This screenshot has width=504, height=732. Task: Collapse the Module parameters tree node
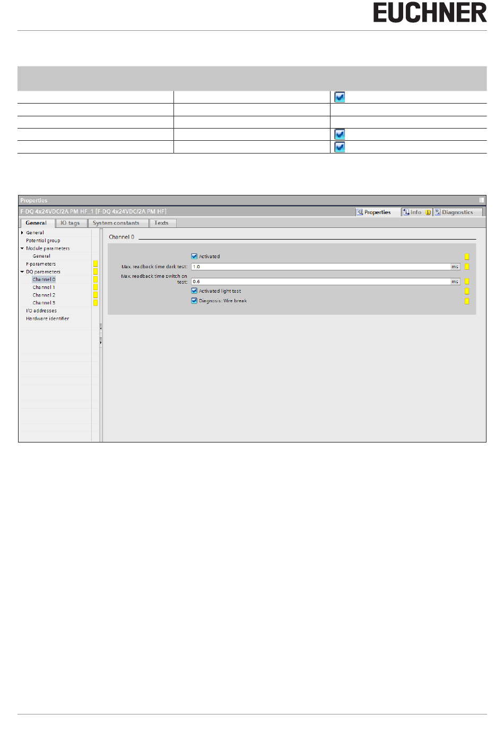22,248
